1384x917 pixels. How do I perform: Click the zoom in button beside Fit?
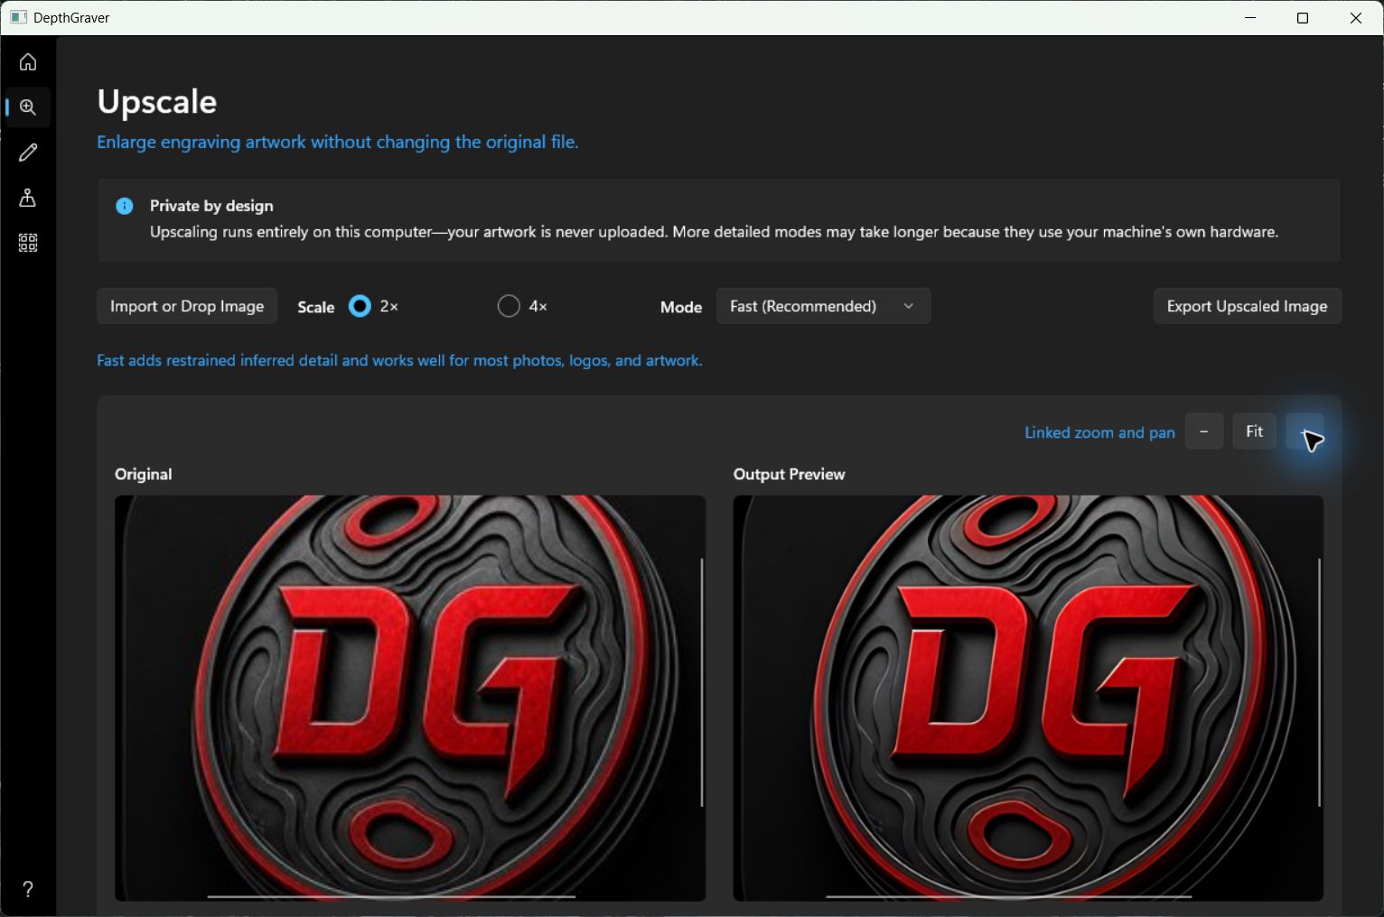point(1305,431)
